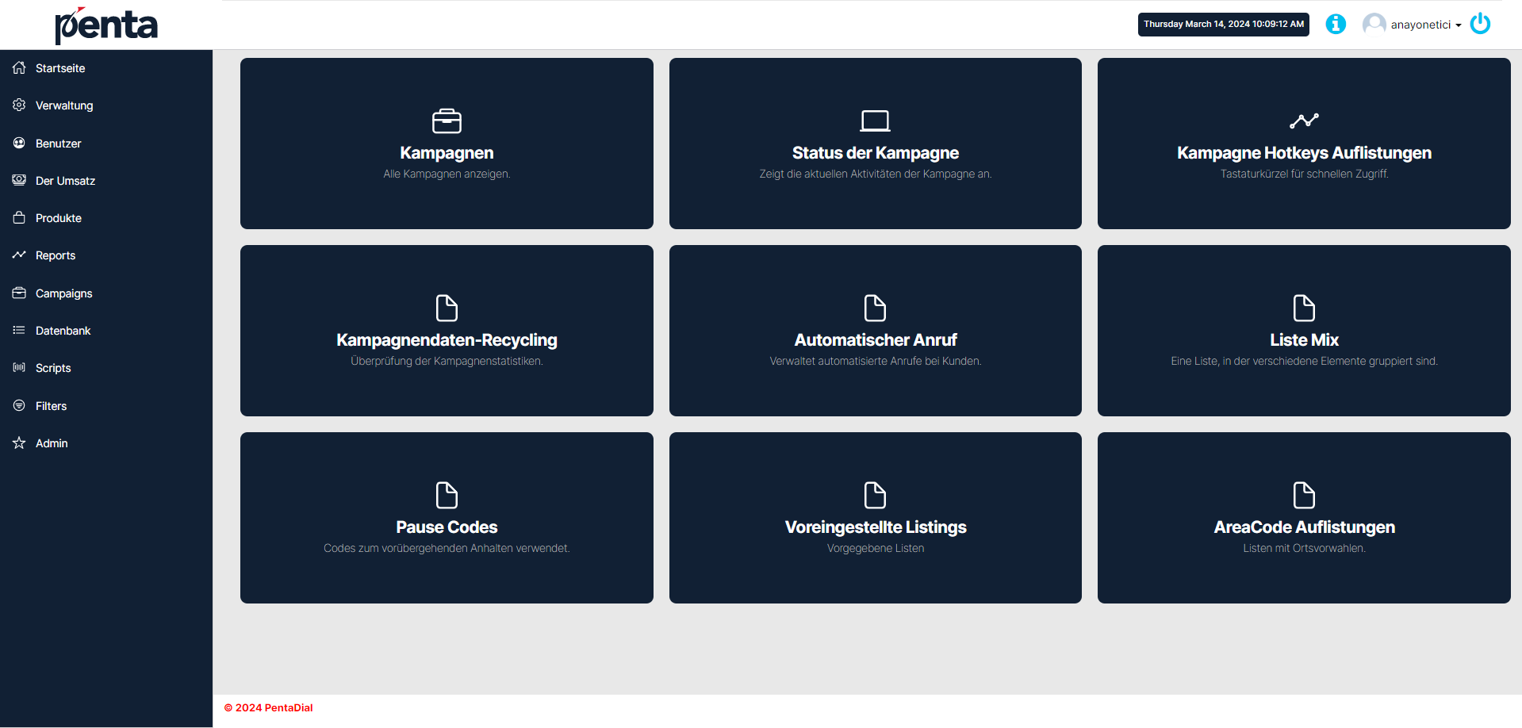Viewport: 1522px width, 728px height.
Task: Click the file icon on Kampagnendaten-Recycling card
Action: coord(447,308)
